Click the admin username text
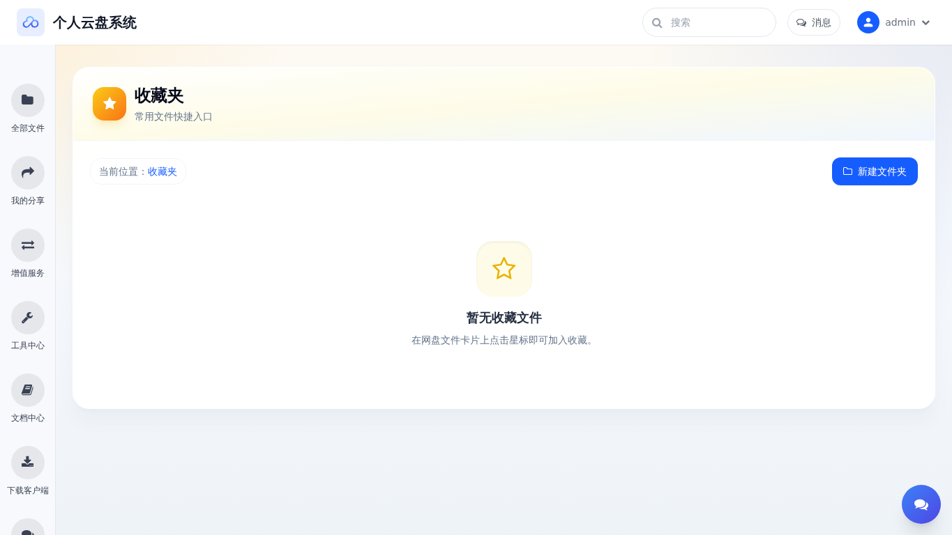Image resolution: width=952 pixels, height=535 pixels. coord(900,22)
